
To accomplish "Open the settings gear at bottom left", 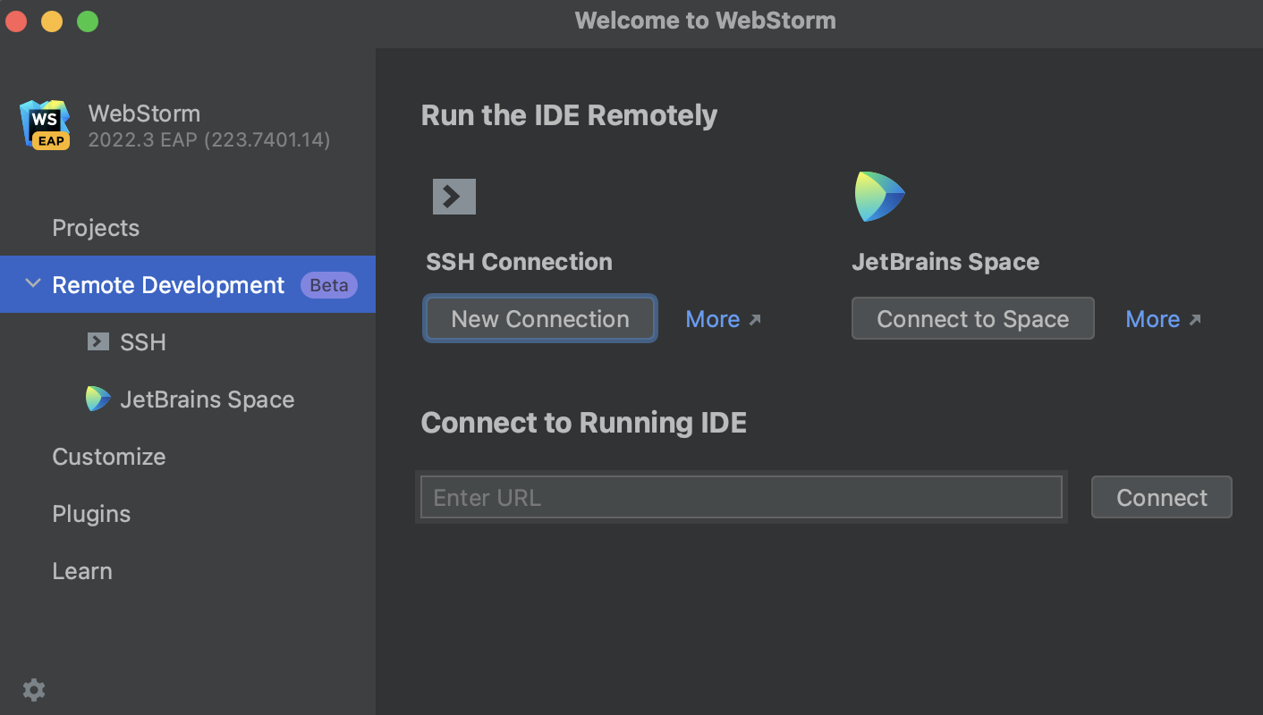I will [33, 689].
